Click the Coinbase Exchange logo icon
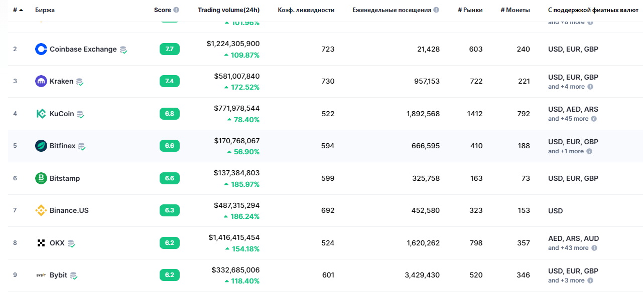 41,49
